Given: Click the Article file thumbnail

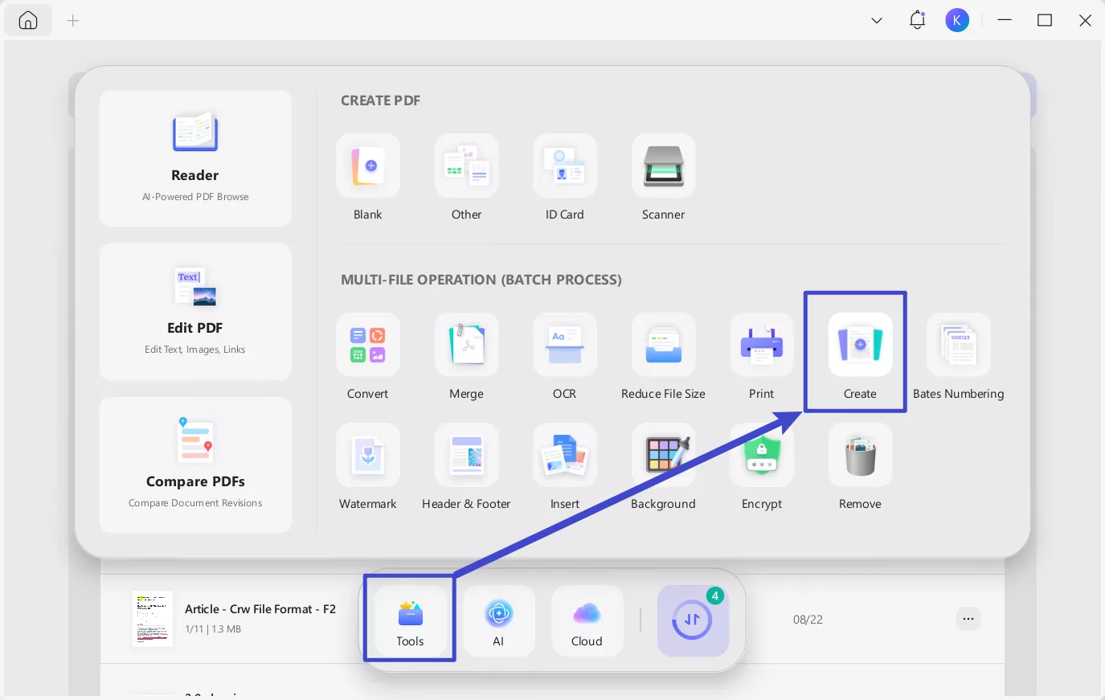Looking at the screenshot, I should (153, 619).
